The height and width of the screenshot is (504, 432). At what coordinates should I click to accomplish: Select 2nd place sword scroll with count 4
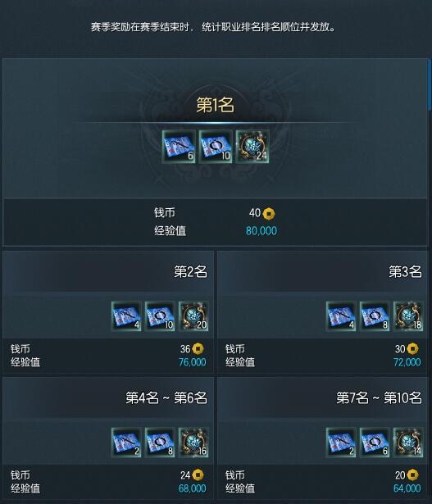(x=126, y=316)
